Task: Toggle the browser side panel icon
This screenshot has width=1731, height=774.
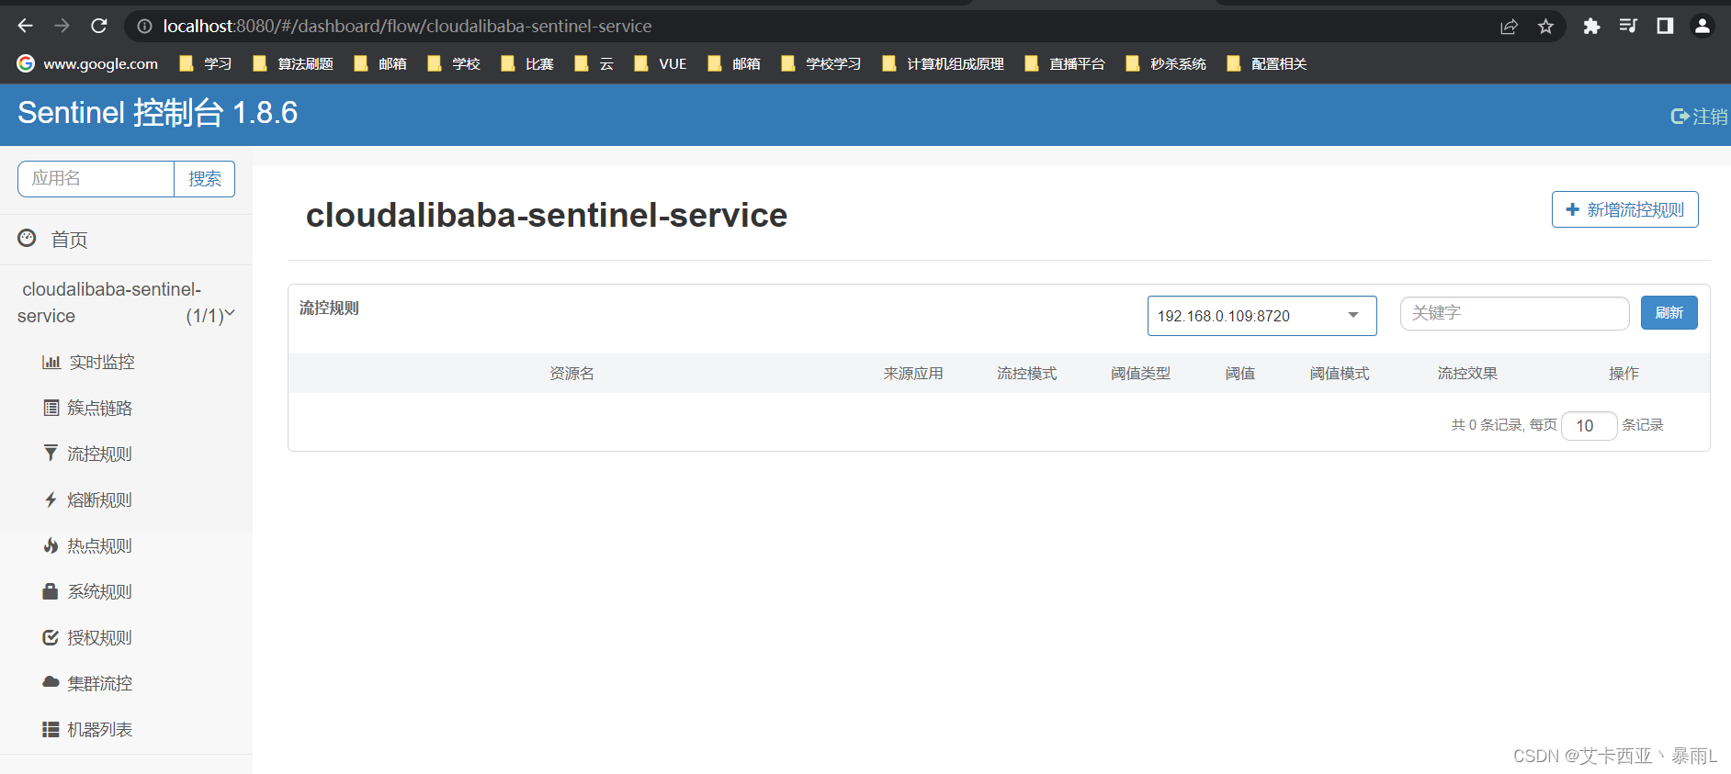Action: point(1665,27)
